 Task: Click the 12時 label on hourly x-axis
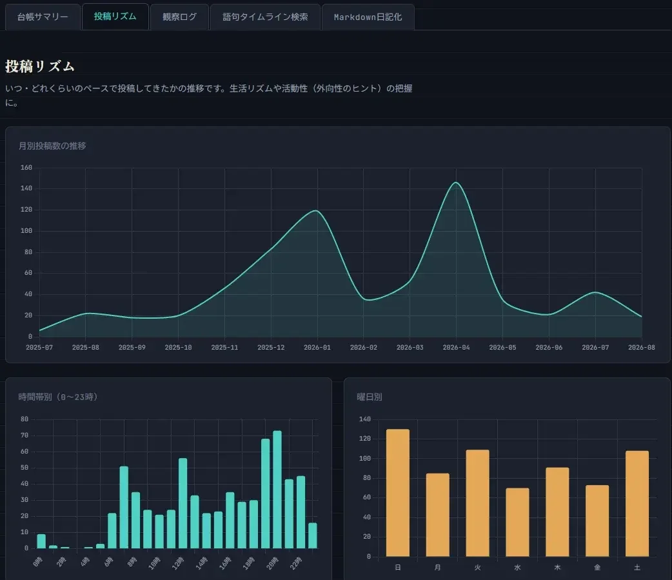(177, 563)
